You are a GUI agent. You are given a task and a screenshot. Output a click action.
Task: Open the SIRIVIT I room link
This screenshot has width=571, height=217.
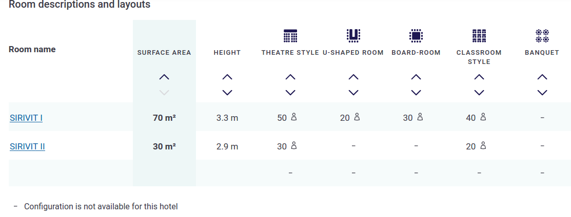click(x=26, y=118)
